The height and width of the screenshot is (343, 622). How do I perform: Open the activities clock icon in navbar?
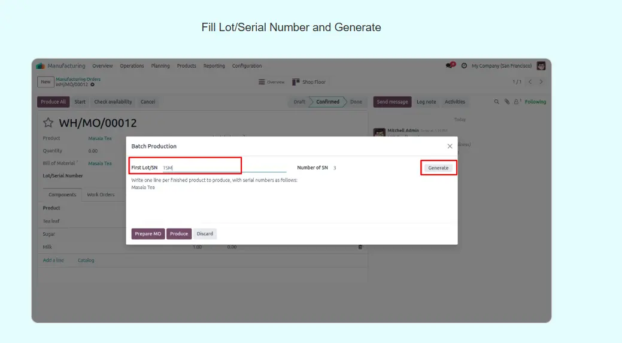coord(464,66)
